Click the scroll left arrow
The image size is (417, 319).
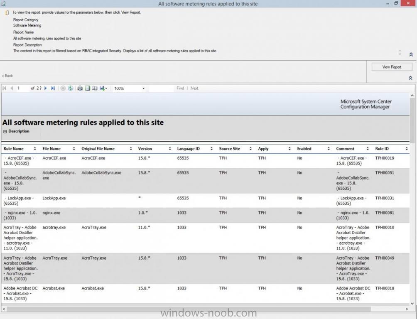point(4,309)
